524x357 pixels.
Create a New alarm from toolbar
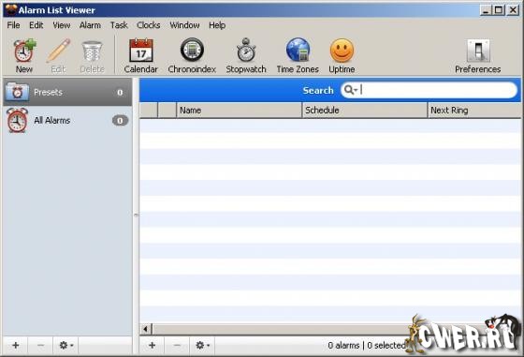[x=24, y=55]
